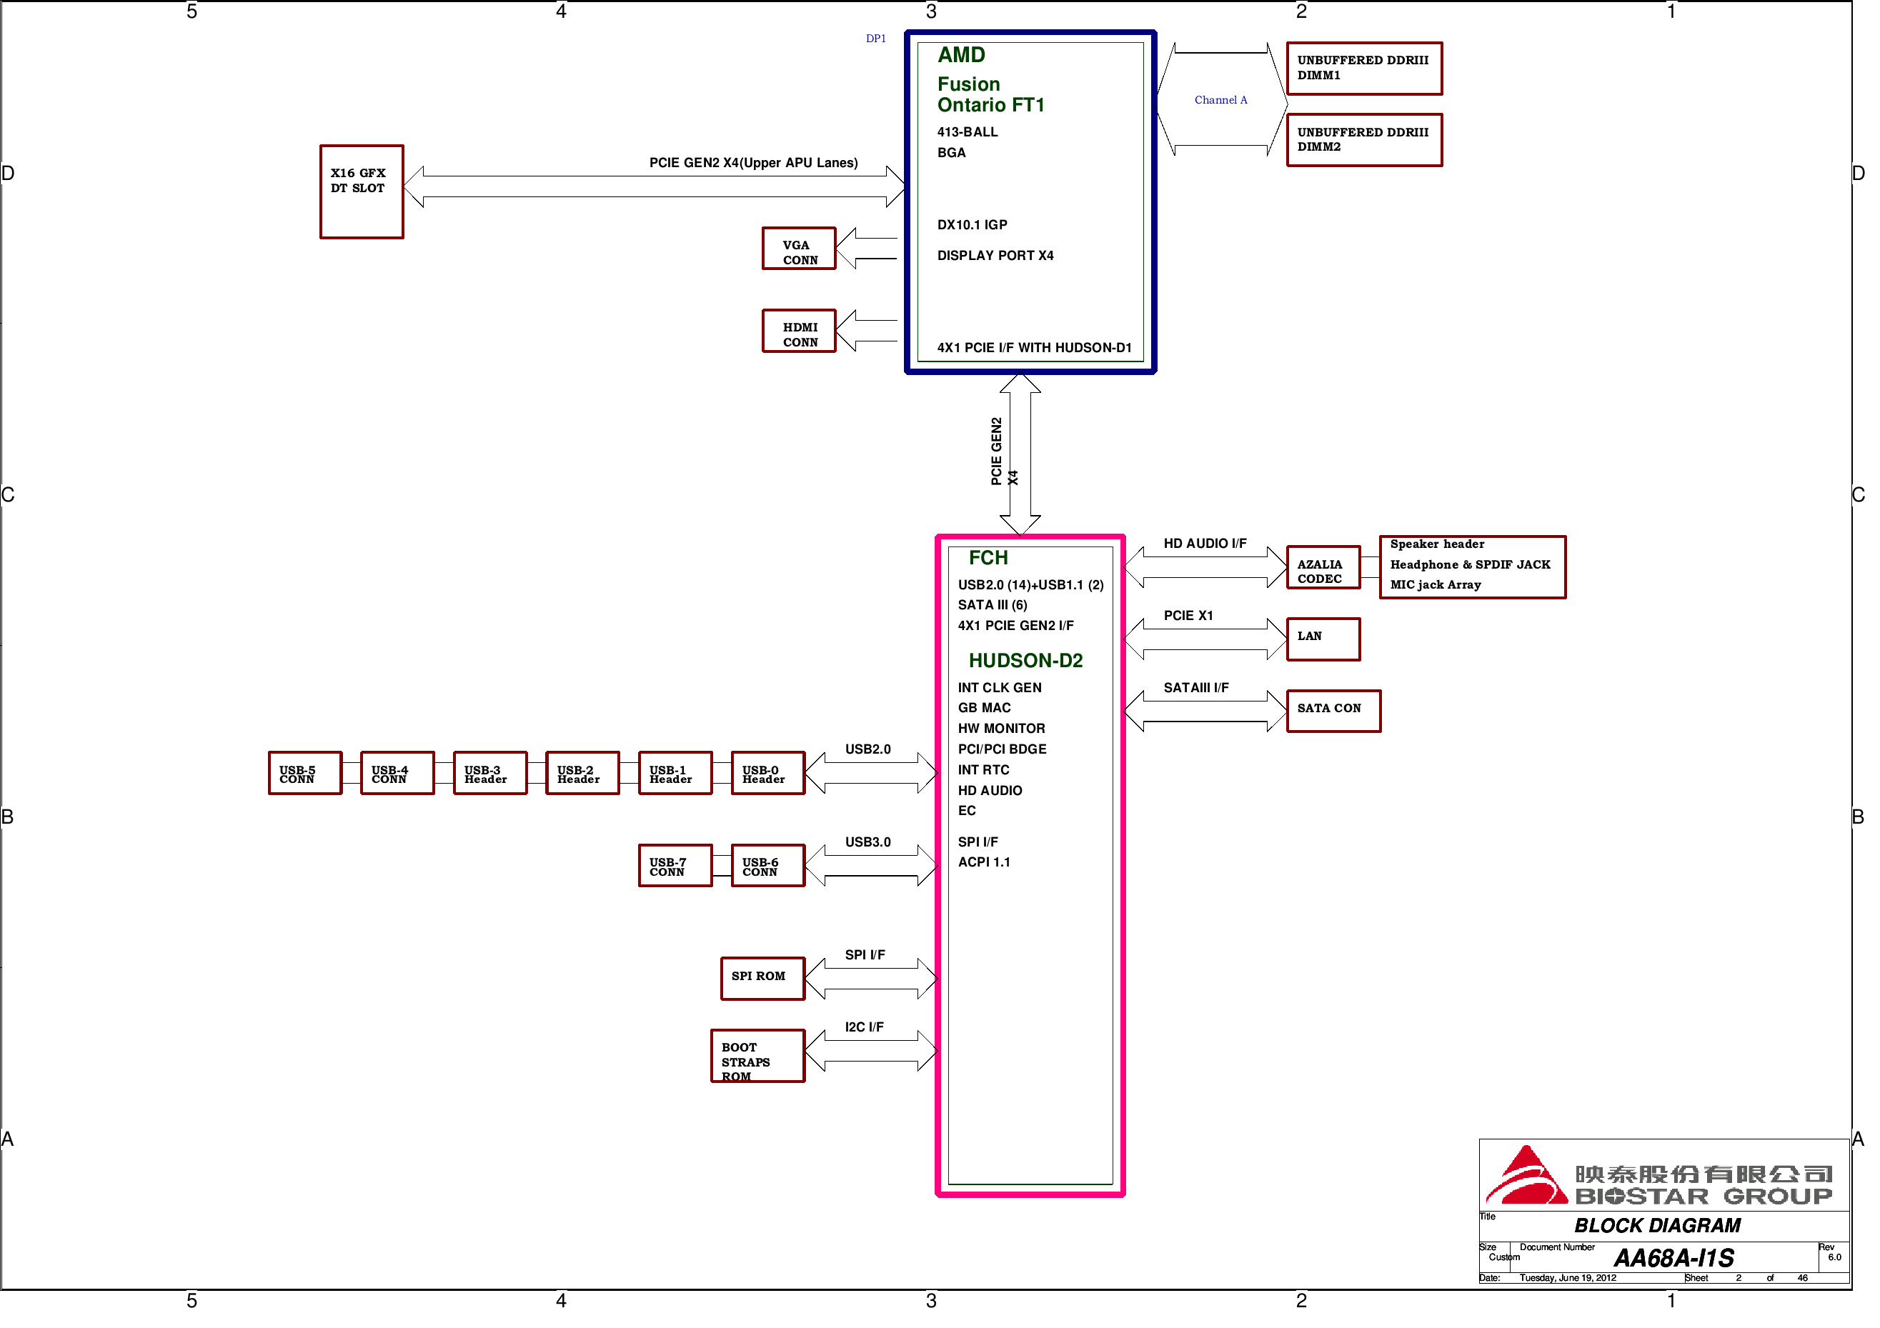
Task: Select the HDMI CONN block
Action: coord(798,331)
